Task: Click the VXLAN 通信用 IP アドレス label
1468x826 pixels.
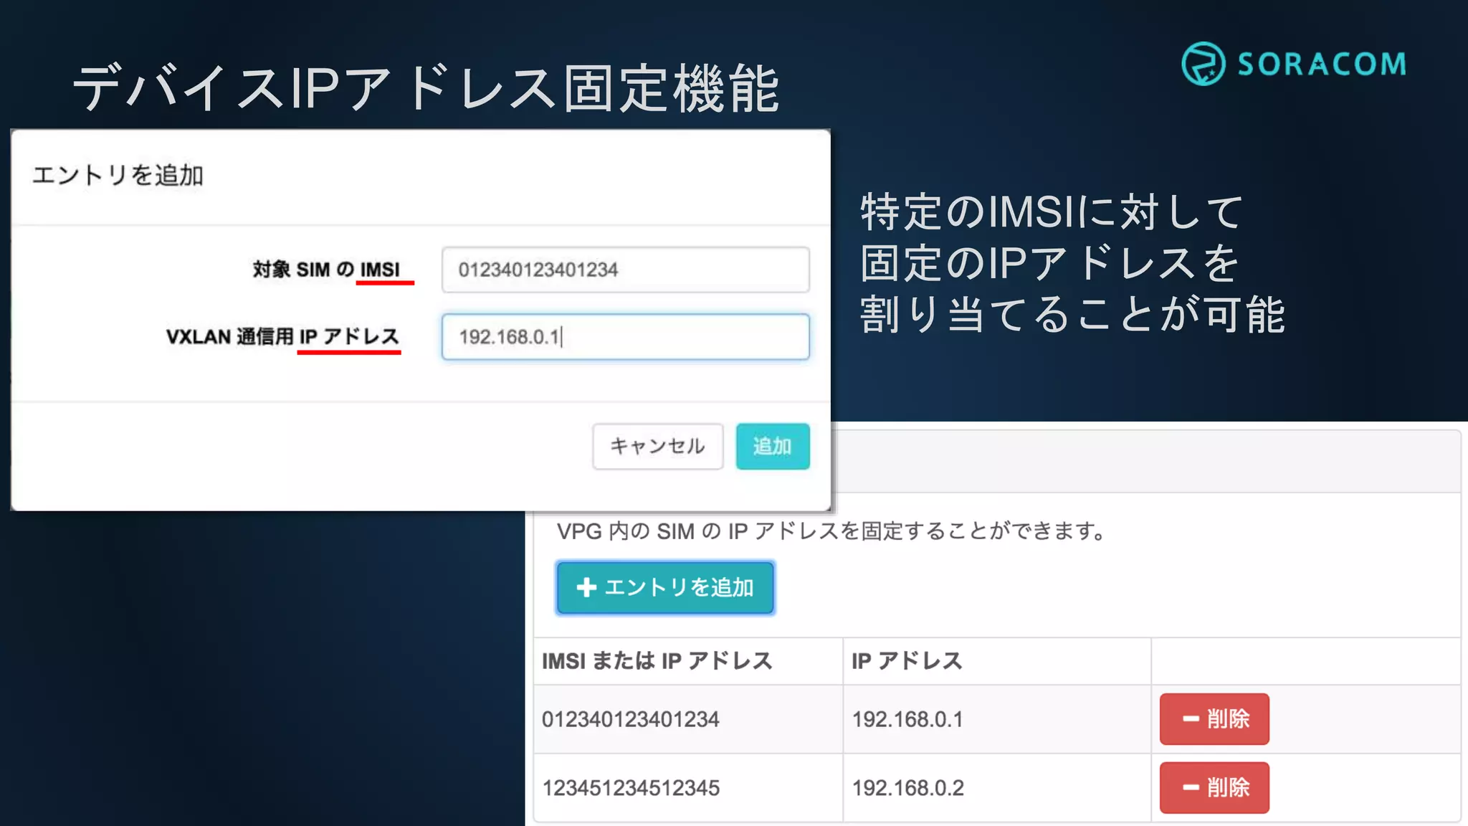Action: [282, 336]
